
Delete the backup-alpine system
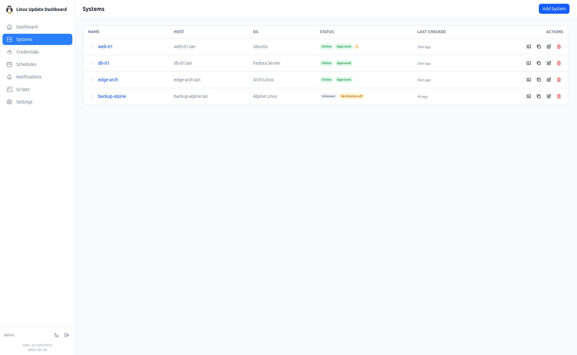[x=559, y=96]
